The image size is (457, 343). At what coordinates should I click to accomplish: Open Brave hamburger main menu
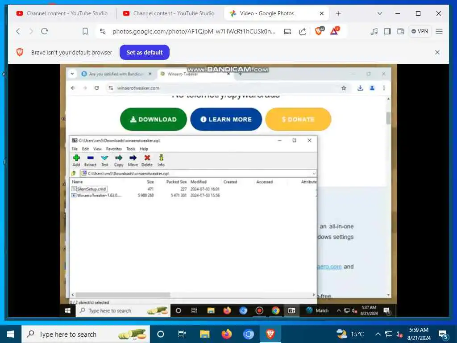[x=439, y=31]
